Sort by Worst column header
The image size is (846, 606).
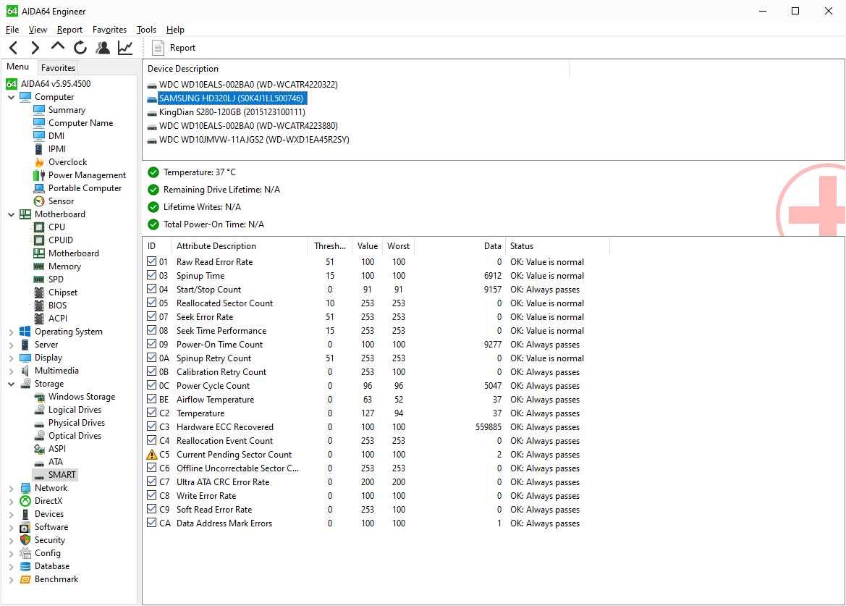(398, 246)
